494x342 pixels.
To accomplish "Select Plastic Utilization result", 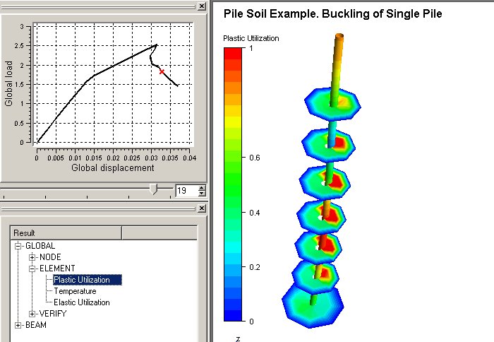I will coord(87,280).
